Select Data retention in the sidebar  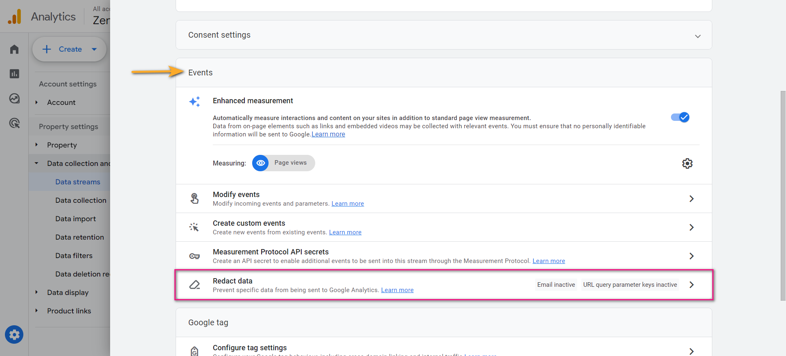79,237
